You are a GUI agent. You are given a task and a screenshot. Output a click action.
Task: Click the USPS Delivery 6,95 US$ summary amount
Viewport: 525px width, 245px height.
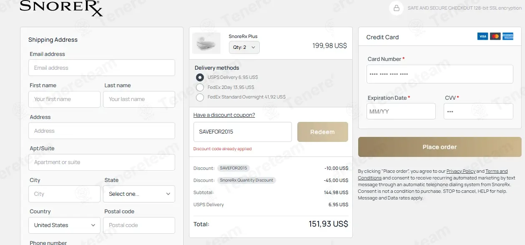[338, 205]
